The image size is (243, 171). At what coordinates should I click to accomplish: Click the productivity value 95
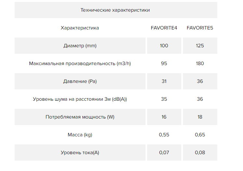[164, 63]
